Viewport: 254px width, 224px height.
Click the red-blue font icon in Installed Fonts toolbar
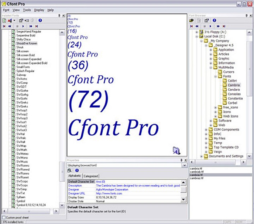tap(10, 20)
